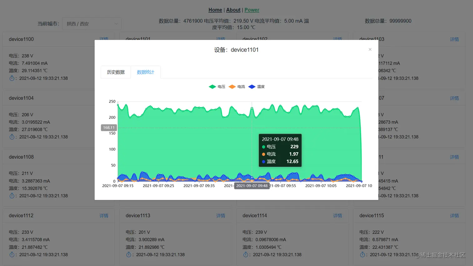Click the device1100 card title
473x266 pixels.
(x=21, y=39)
